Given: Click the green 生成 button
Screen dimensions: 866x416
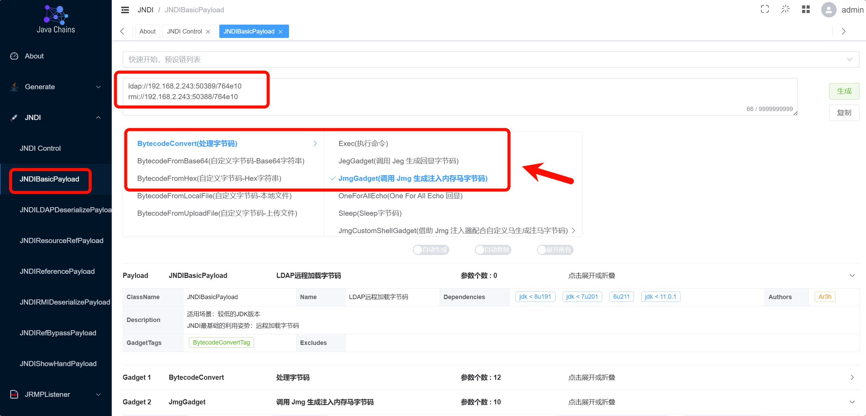Looking at the screenshot, I should [x=844, y=91].
